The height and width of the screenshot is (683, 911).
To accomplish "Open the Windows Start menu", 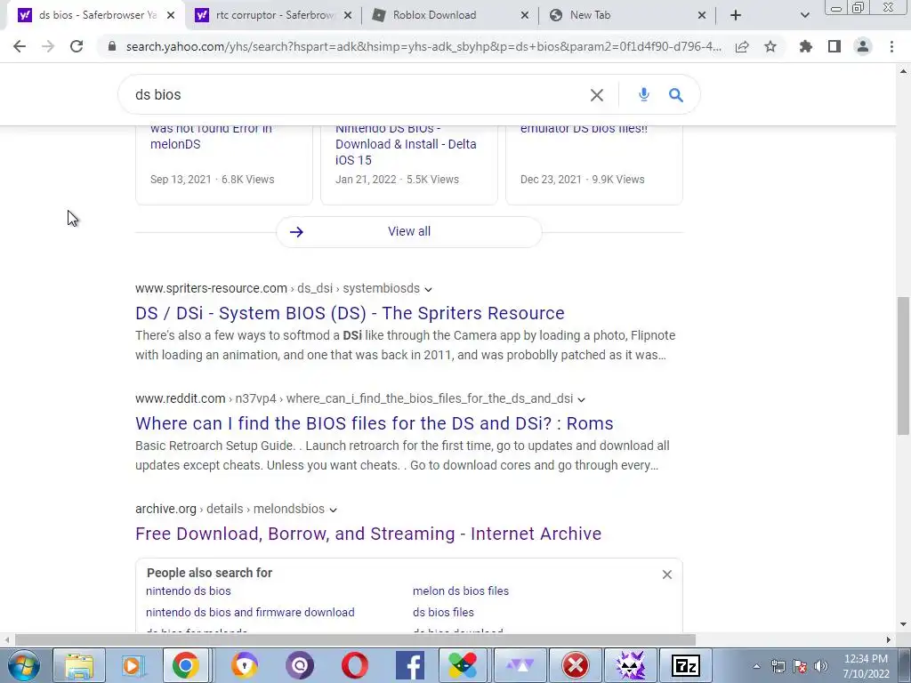I will pyautogui.click(x=23, y=665).
